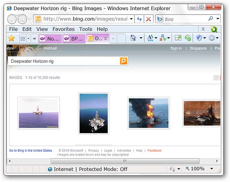Viewport: 230px width, 182px height.
Task: Click the Singapore region link
Action: point(198,48)
